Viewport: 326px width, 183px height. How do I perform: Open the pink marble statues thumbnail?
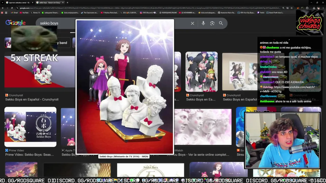coord(203,127)
